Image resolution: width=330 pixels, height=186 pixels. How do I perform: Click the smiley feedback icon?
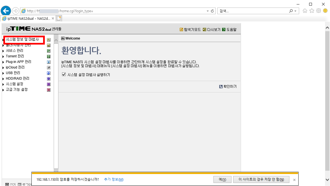325,11
